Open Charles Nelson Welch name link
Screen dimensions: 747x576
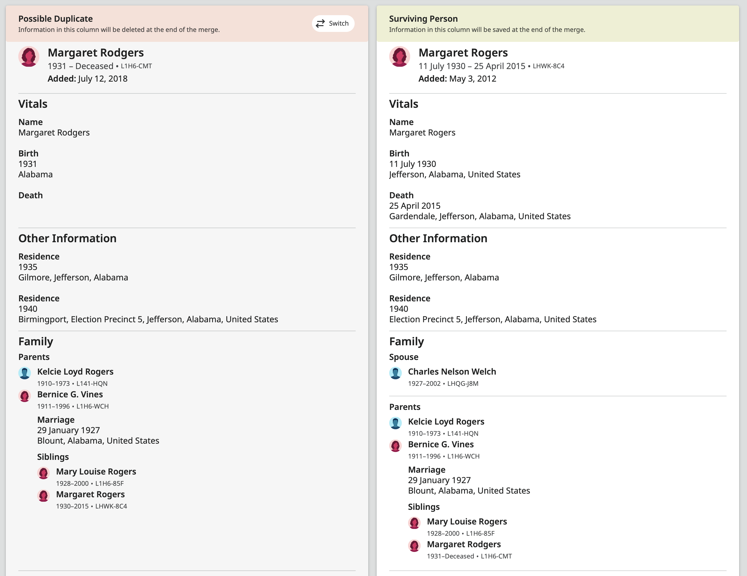[452, 372]
